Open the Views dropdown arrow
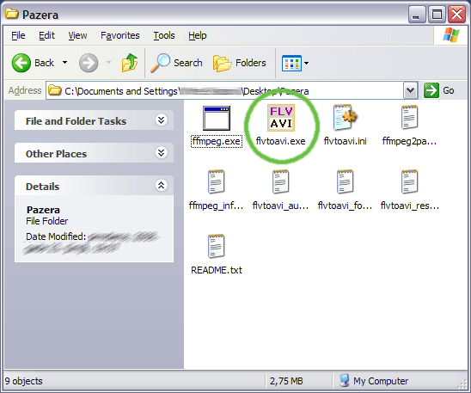 (306, 63)
